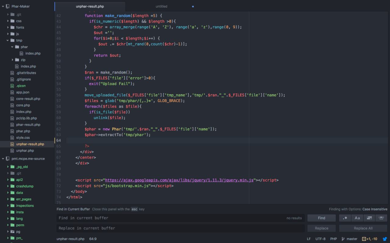
Task: Select unphar-result.php in the tree
Action: point(30,144)
